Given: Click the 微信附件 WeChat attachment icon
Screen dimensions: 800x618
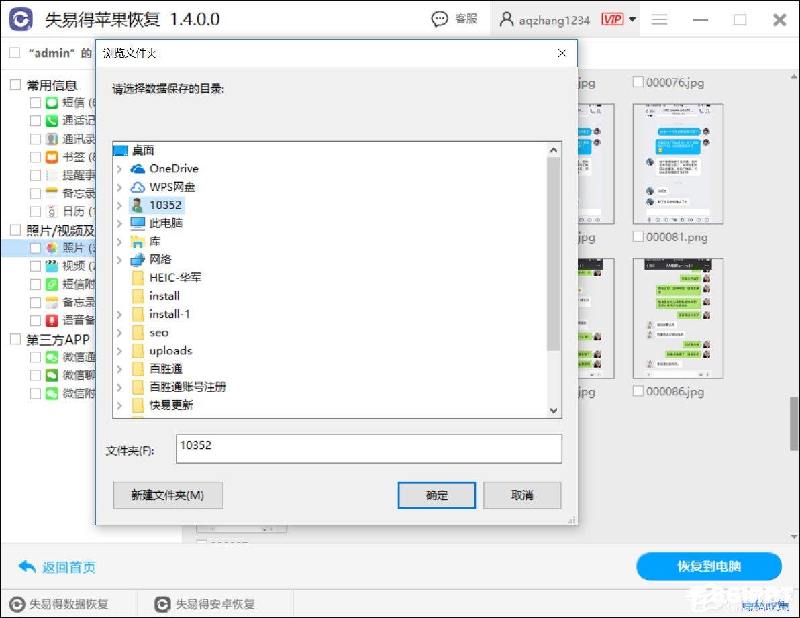Looking at the screenshot, I should (x=52, y=394).
